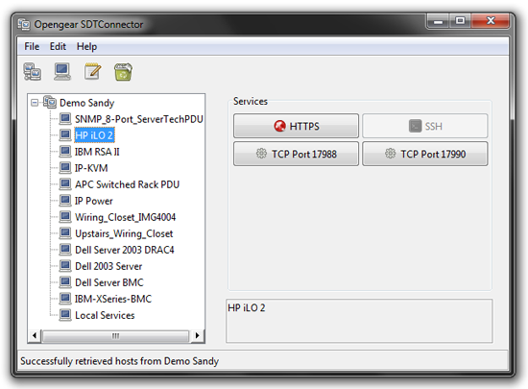Viewport: 528px width, 389px height.
Task: Click the SSH service button
Action: click(425, 126)
